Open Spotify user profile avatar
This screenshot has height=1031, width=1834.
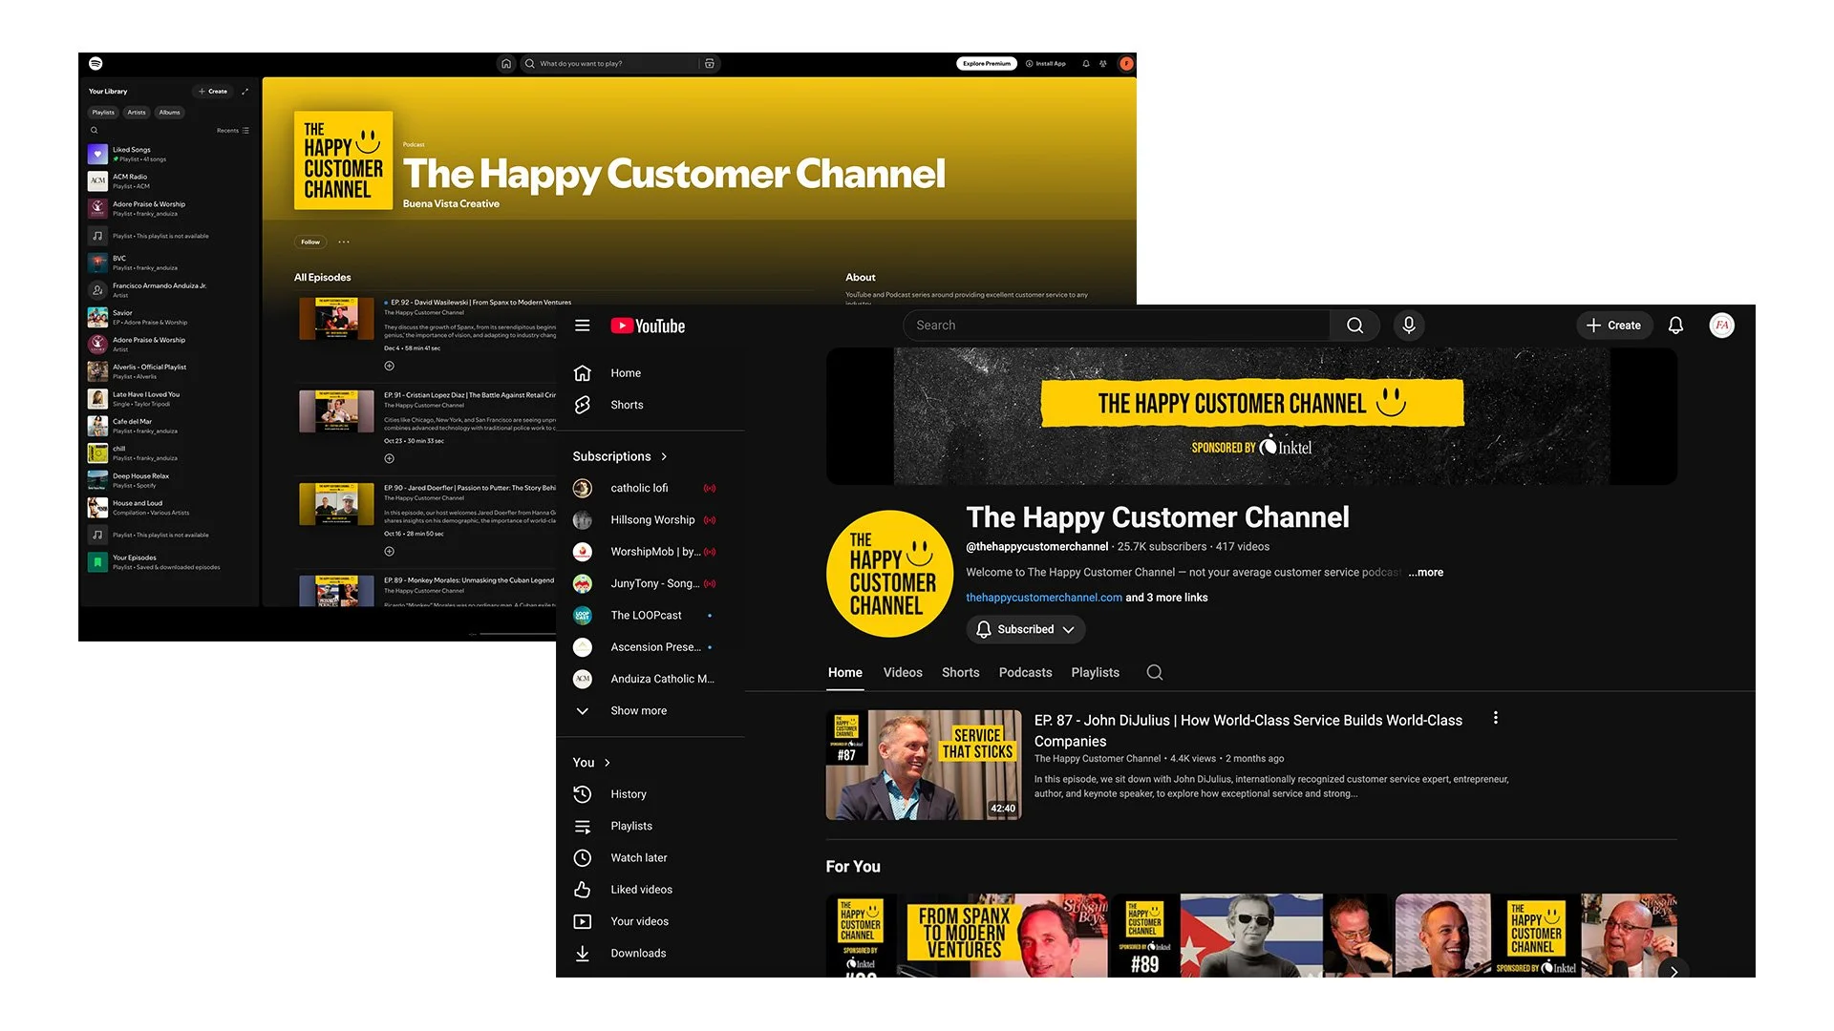click(x=1126, y=64)
